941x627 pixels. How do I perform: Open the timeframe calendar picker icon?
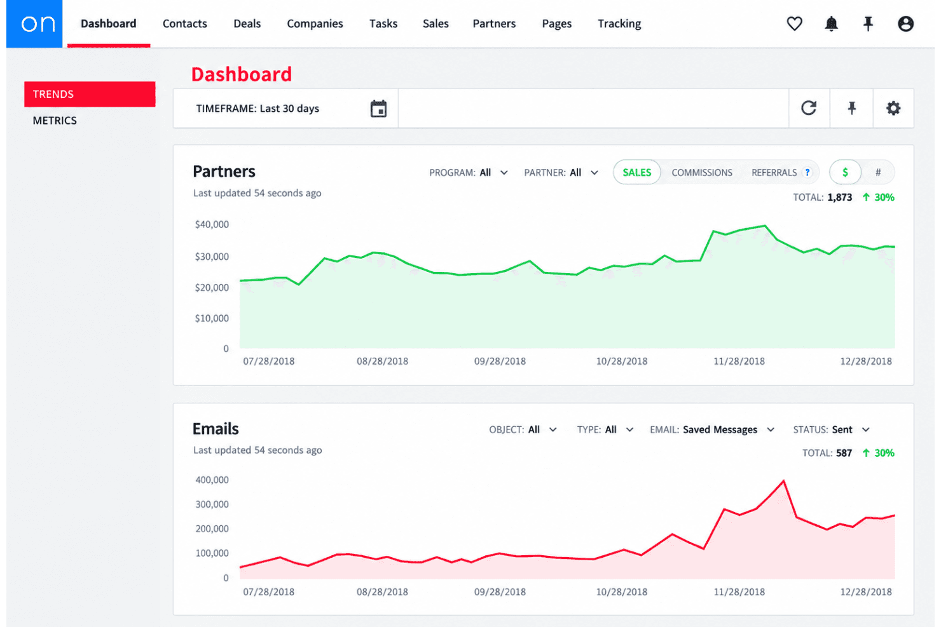coord(378,109)
